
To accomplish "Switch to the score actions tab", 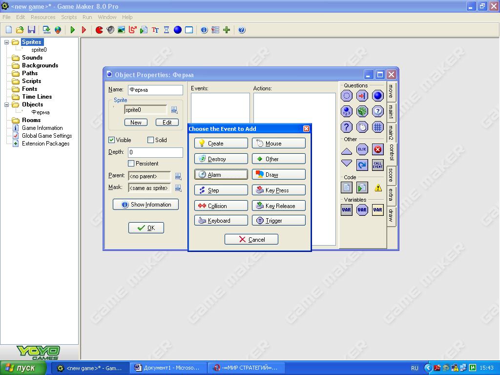I will (391, 175).
